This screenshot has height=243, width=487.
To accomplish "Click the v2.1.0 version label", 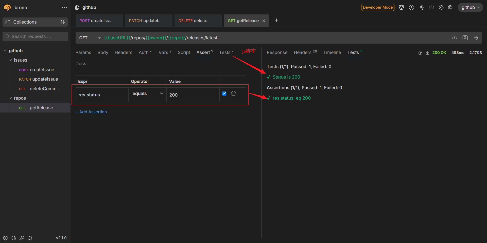I will (61, 238).
